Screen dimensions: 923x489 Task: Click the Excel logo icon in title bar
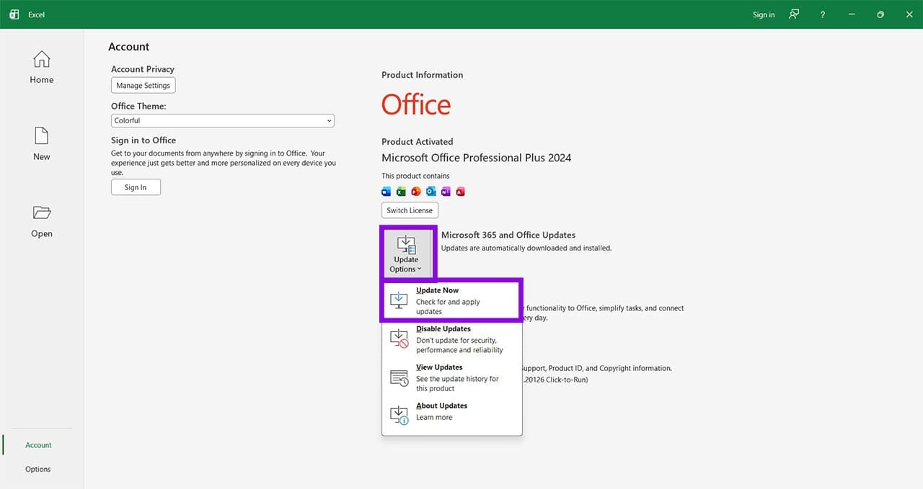pos(14,14)
